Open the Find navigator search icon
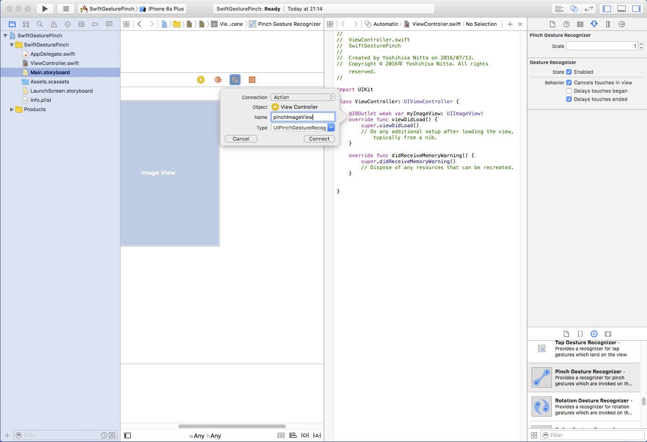 coord(40,24)
